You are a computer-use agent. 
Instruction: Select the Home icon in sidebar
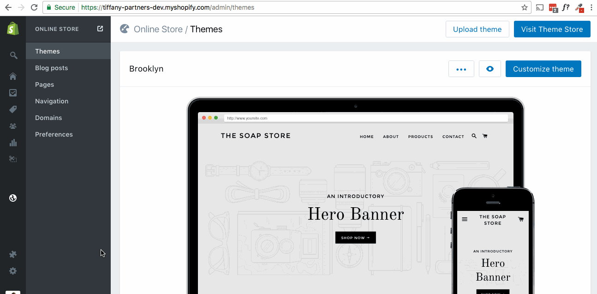click(13, 76)
